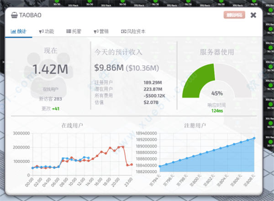Click the last point of registered users chart

[x=254, y=138]
